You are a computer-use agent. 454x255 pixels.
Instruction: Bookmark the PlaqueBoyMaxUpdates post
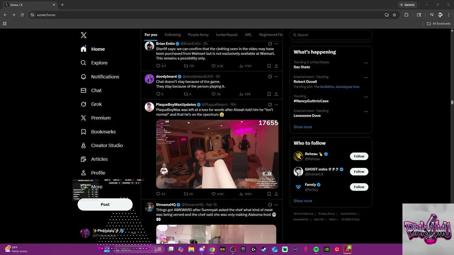pos(269,194)
